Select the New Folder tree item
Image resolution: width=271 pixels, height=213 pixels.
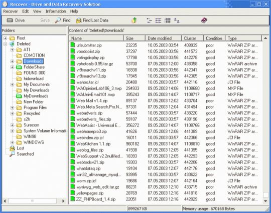[34, 102]
